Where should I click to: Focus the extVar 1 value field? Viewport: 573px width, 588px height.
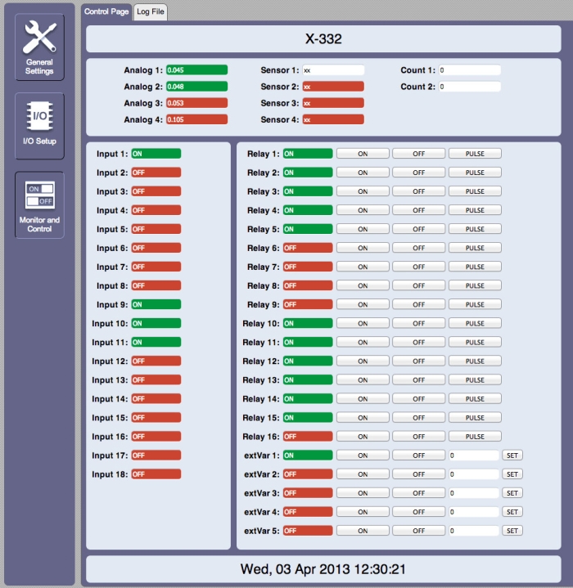(474, 456)
